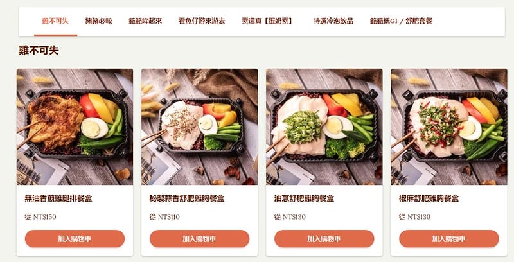This screenshot has height=262, width=514.
Task: Click the 從 NT$150 price label
Action: [x=40, y=217]
